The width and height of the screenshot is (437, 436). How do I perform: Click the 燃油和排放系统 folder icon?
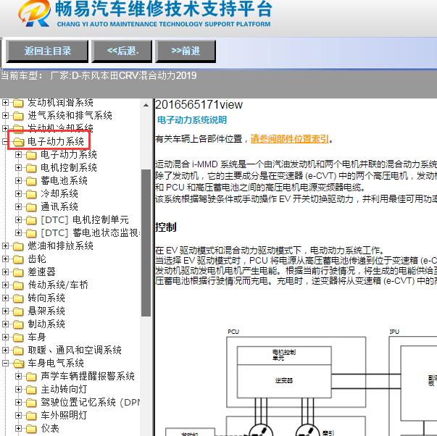pos(18,246)
